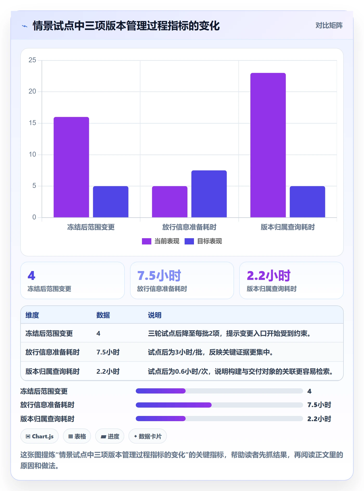Click the 目标表现 legend label
The height and width of the screenshot is (491, 364).
tap(209, 241)
